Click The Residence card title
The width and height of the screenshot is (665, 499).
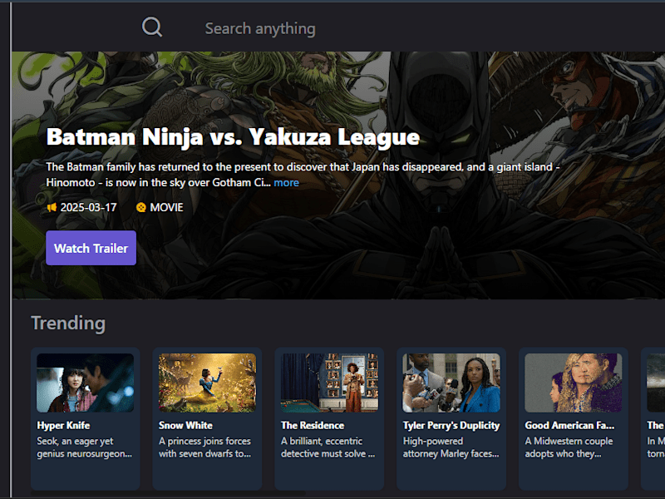(x=313, y=425)
